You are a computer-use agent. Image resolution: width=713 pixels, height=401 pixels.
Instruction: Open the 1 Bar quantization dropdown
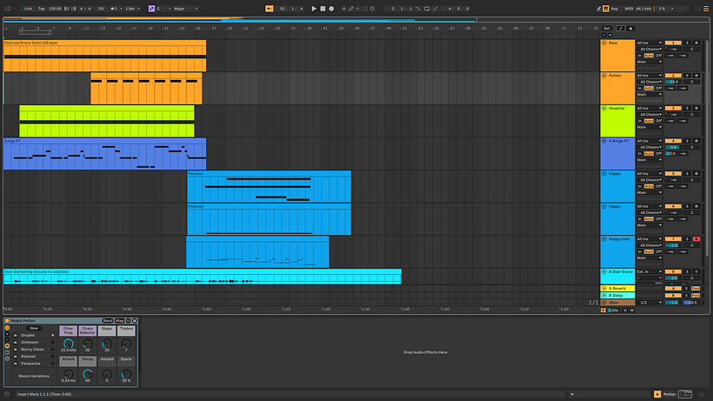132,9
